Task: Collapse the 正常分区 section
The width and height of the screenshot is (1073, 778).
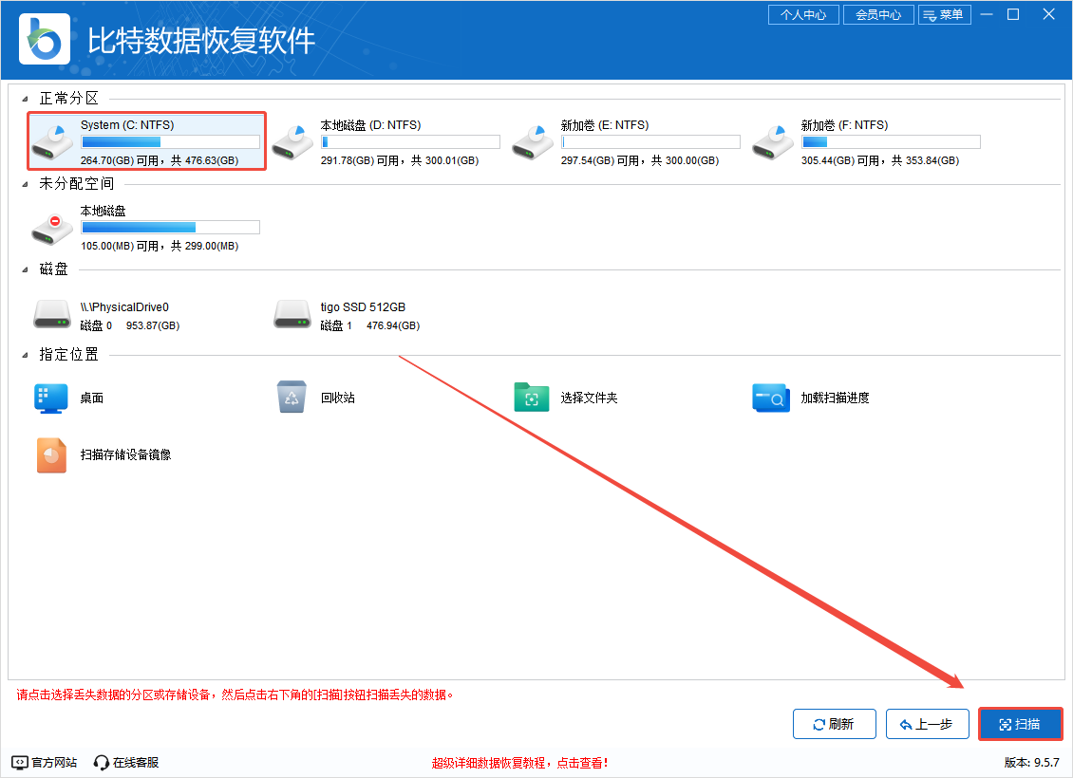Action: [x=26, y=97]
